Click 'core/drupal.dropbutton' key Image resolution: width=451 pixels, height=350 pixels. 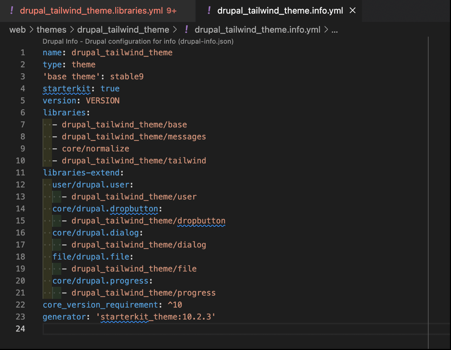point(105,209)
